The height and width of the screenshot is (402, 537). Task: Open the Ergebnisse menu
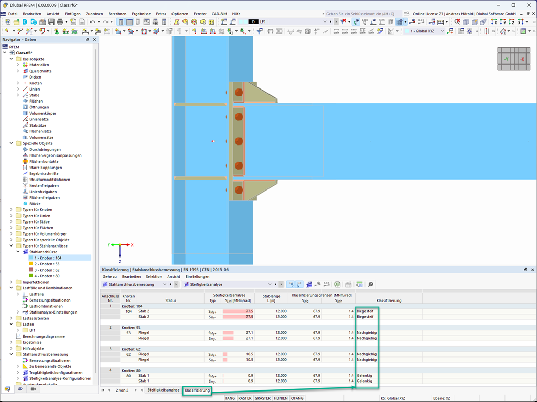141,14
